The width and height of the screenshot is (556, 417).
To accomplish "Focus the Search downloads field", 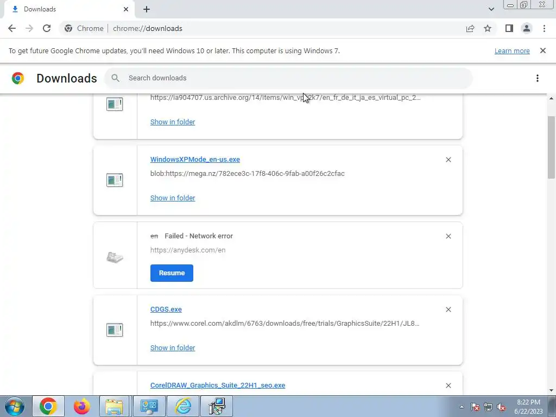I will 289,78.
